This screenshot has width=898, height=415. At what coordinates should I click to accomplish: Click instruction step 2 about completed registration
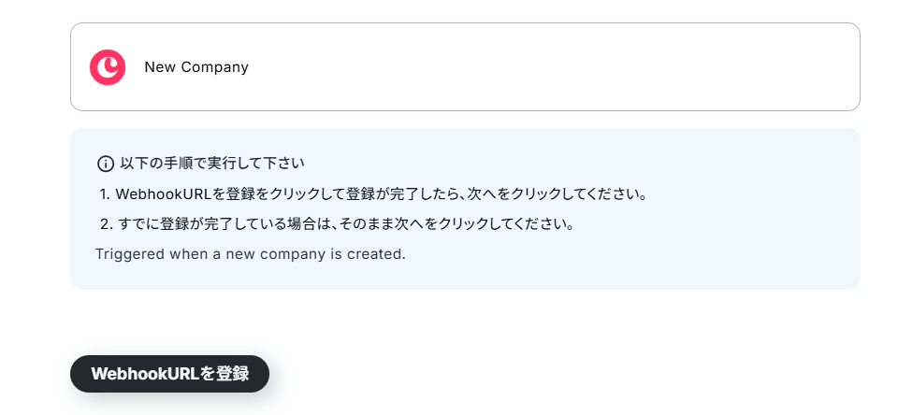[337, 223]
